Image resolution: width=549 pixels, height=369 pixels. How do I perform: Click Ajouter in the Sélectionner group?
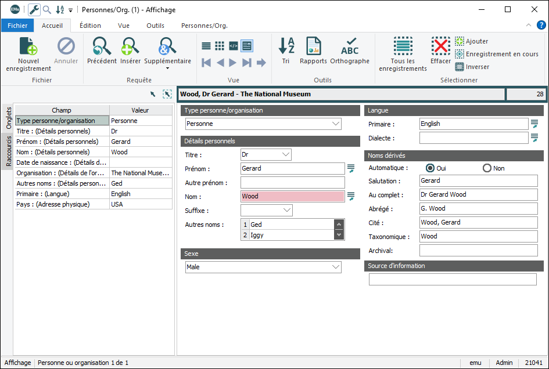pos(471,41)
